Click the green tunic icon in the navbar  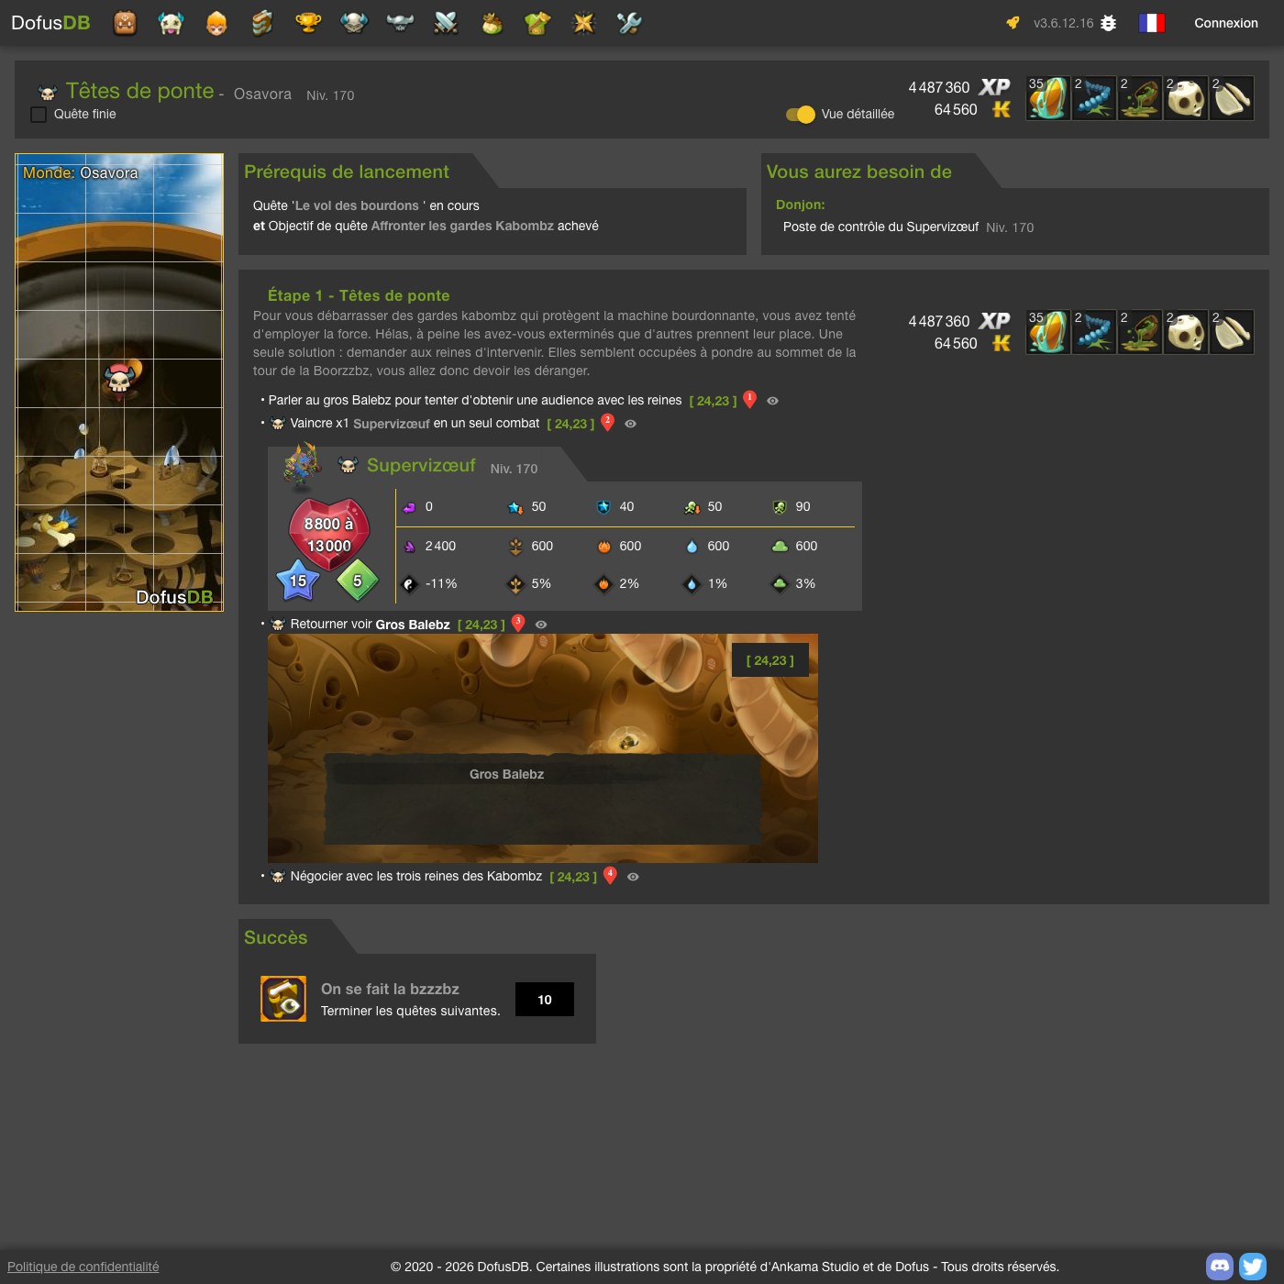click(x=537, y=23)
